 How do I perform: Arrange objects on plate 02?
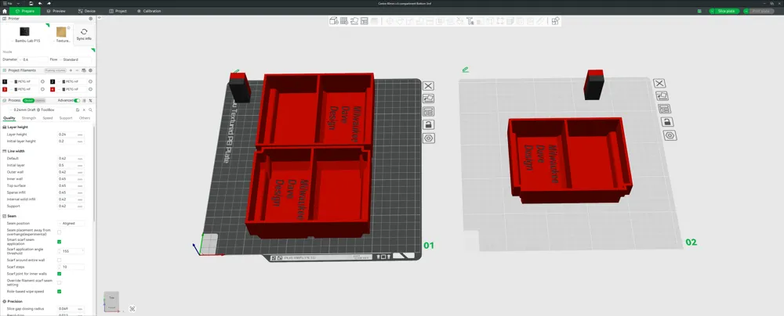click(x=665, y=109)
